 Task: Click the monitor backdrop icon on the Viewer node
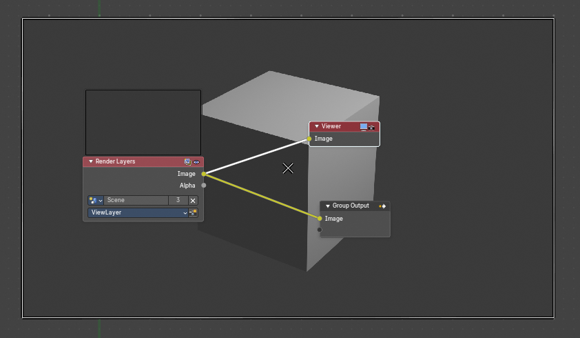(364, 127)
